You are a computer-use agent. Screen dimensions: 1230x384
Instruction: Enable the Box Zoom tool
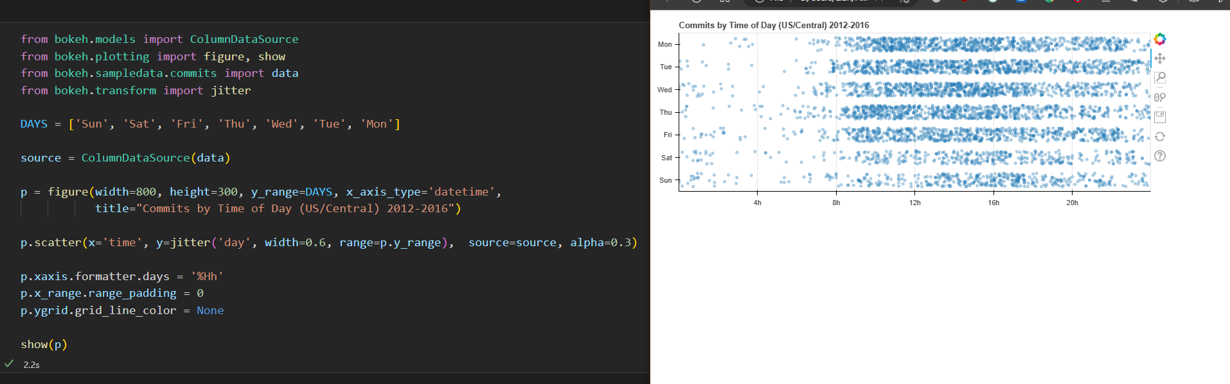(1159, 78)
